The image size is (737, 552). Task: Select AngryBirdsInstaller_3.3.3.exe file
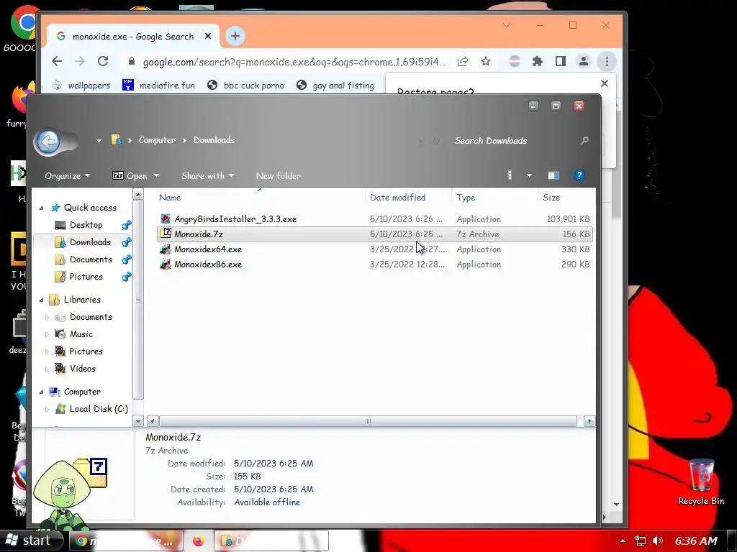375,219
